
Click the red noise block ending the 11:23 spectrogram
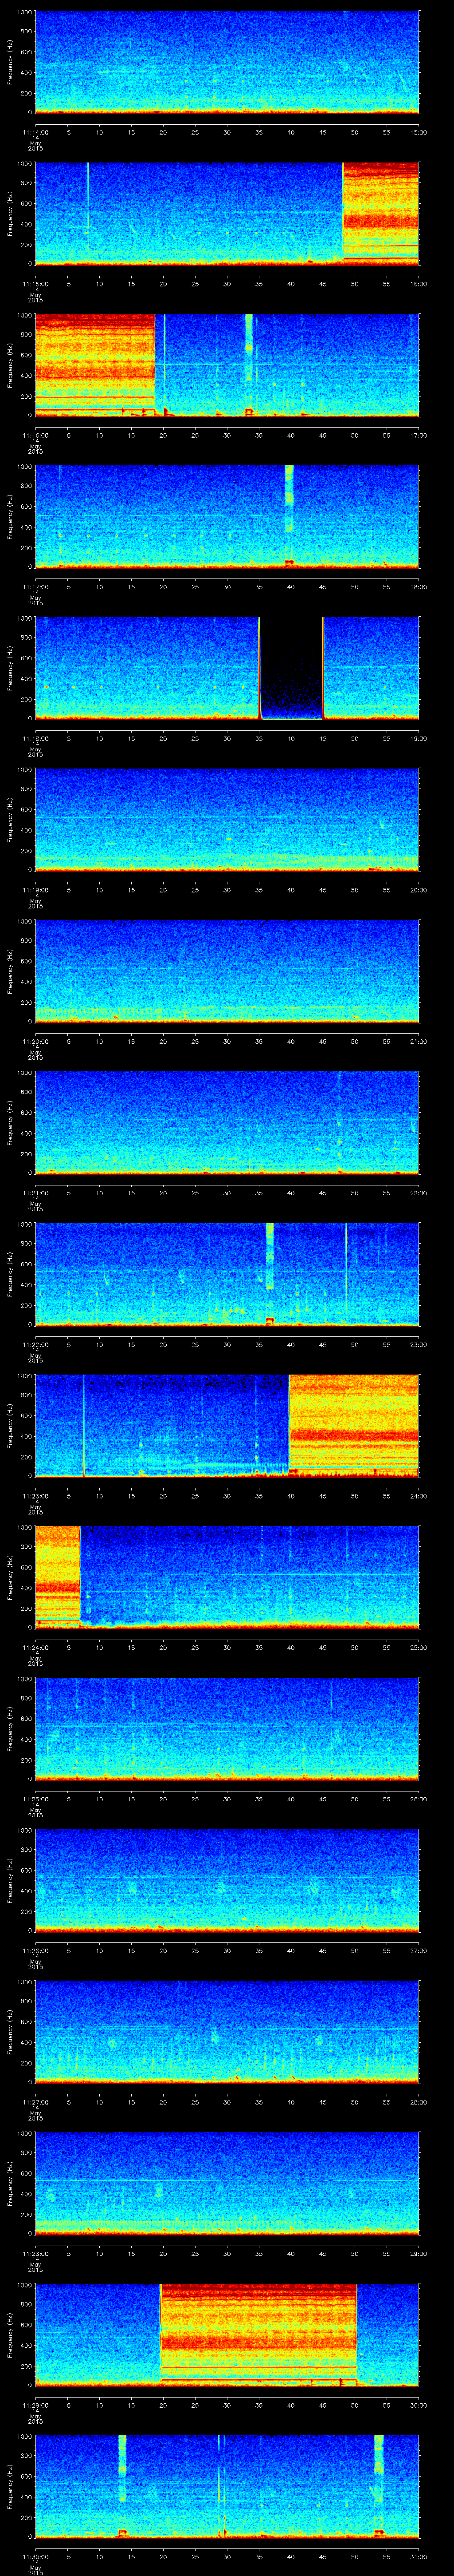[354, 1426]
